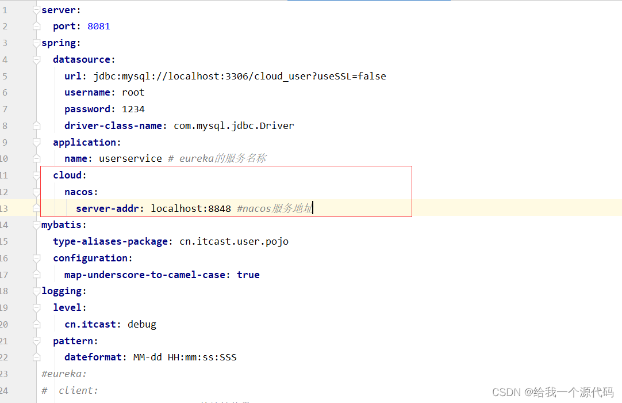622x403 pixels.
Task: Fold the configuration block
Action: pos(36,258)
